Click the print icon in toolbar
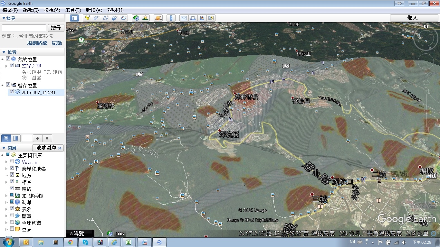The width and height of the screenshot is (440, 247). coord(193,18)
